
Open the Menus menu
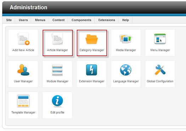pos(40,20)
